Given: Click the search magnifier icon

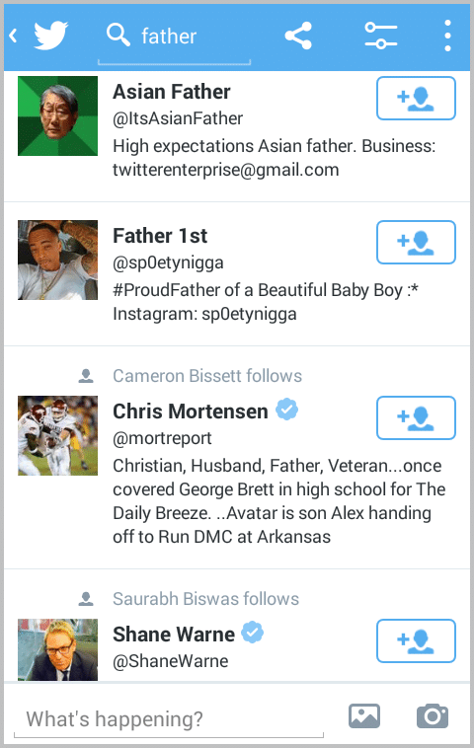Looking at the screenshot, I should [x=118, y=35].
